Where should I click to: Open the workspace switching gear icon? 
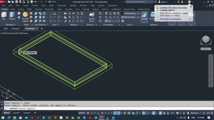click(x=177, y=113)
